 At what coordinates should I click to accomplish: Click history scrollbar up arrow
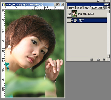tap(108, 11)
